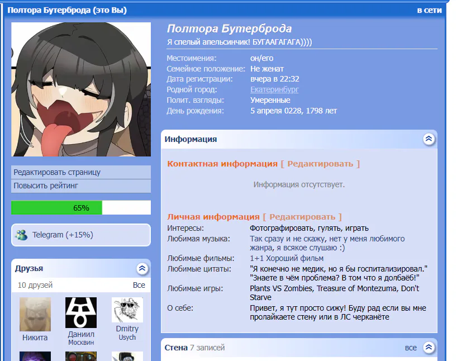Click the '10 друзей' count text
Image resolution: width=457 pixels, height=361 pixels.
[x=35, y=285]
